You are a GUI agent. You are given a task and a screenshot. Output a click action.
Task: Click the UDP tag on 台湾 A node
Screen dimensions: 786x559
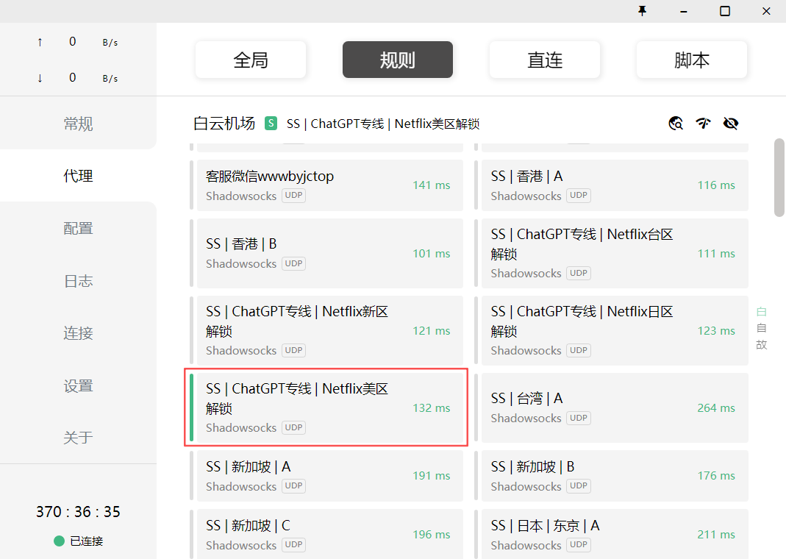[x=579, y=418]
